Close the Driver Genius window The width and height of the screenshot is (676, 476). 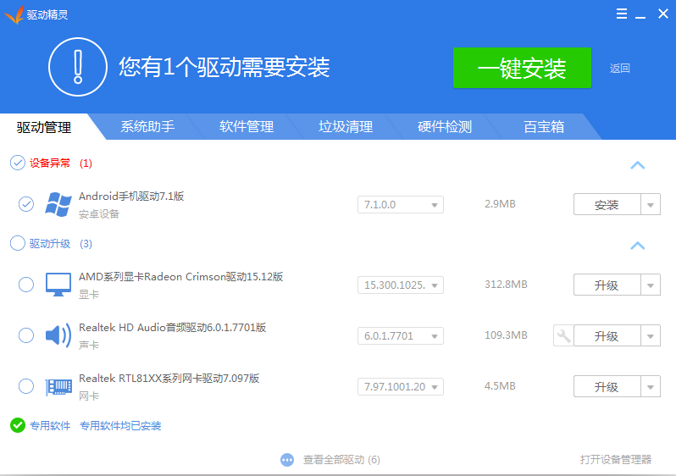663,14
